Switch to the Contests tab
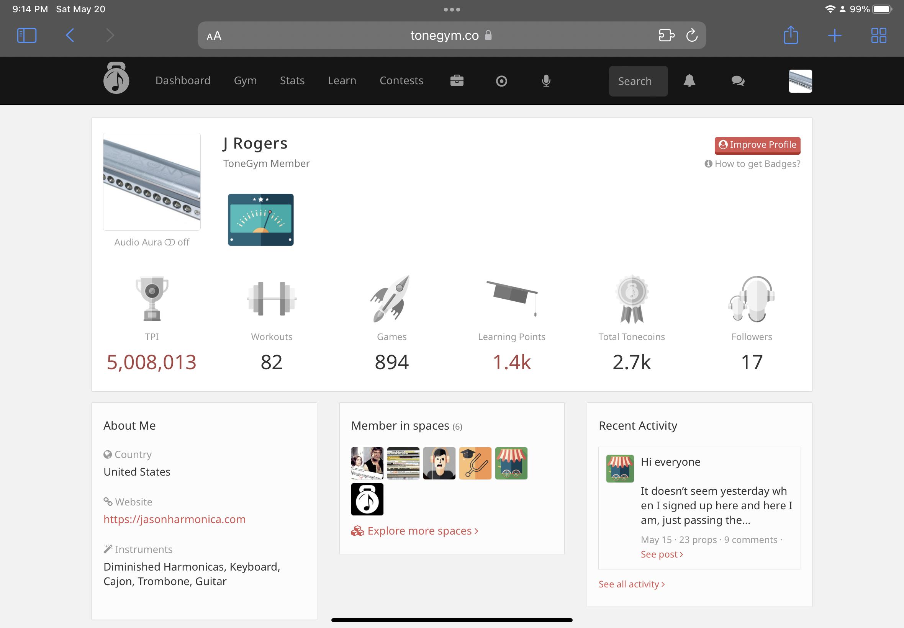Viewport: 904px width, 628px height. [x=401, y=81]
